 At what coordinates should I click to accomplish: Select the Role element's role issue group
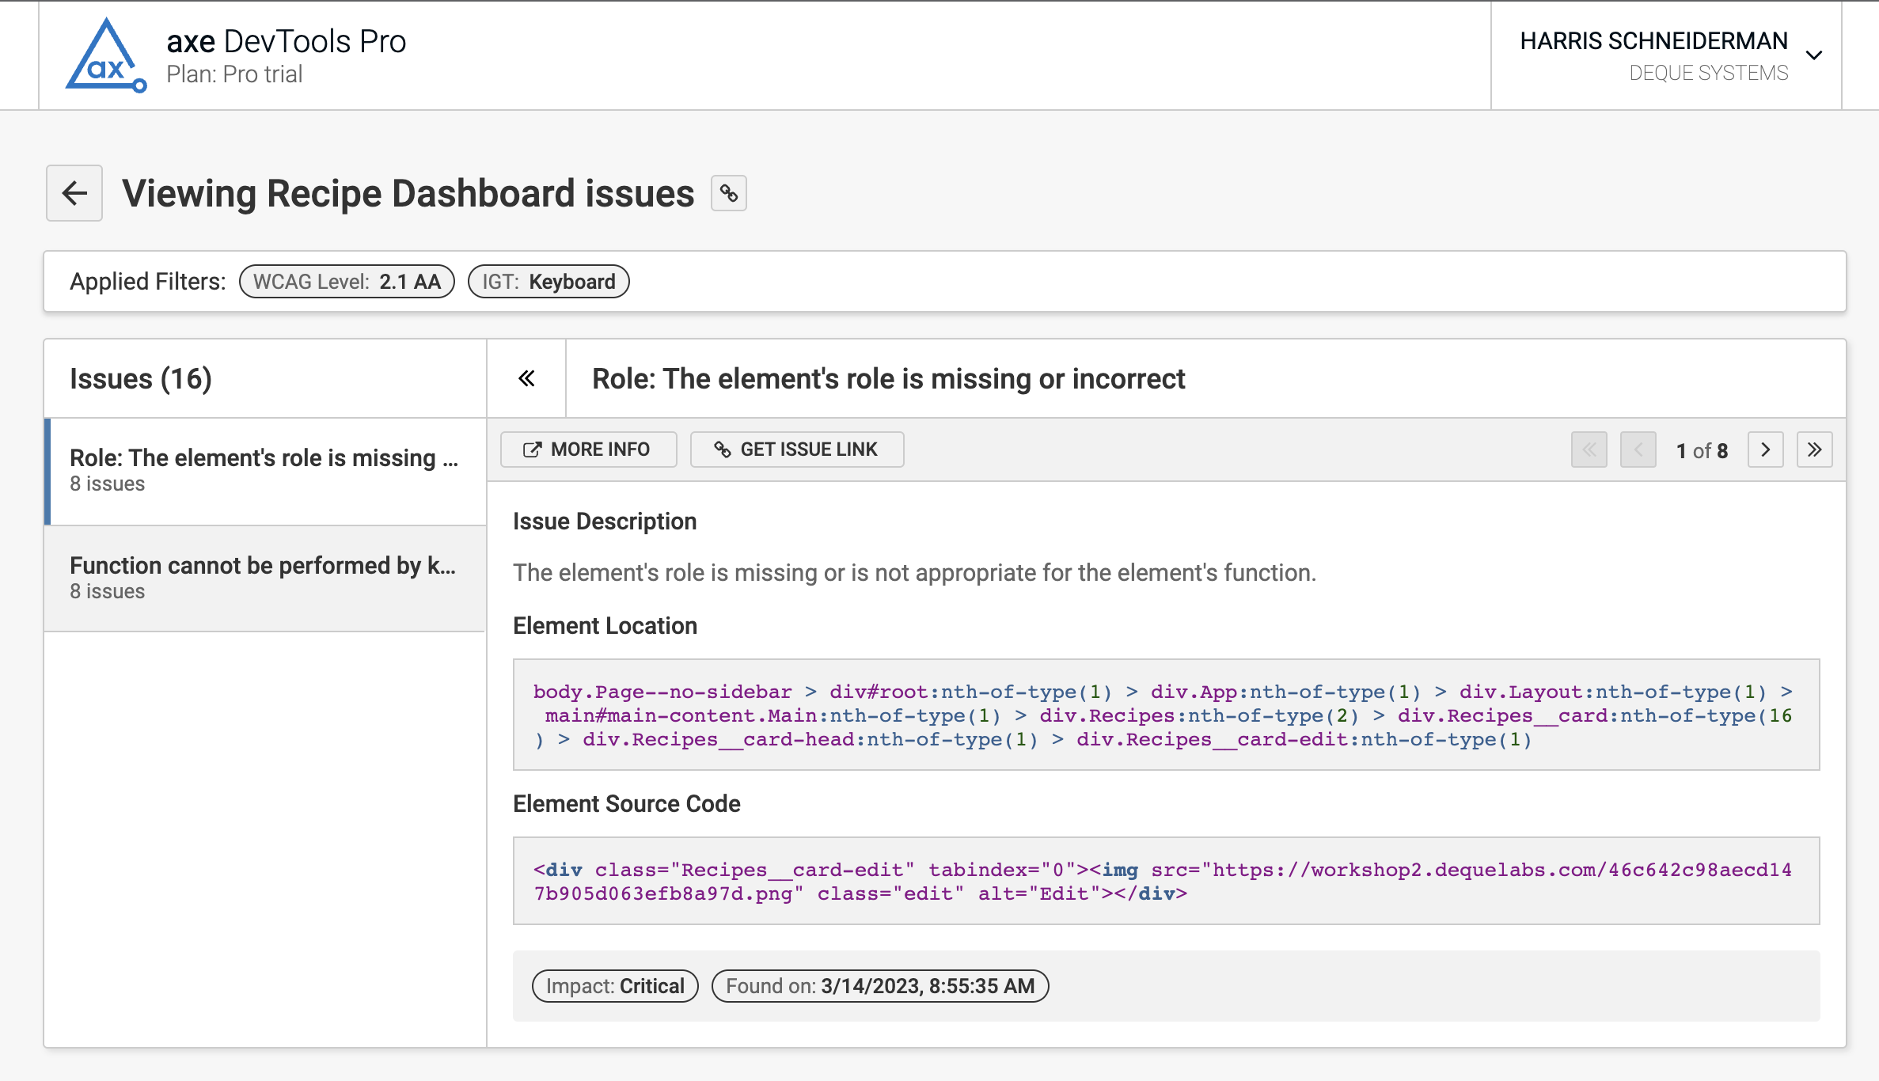pyautogui.click(x=264, y=471)
